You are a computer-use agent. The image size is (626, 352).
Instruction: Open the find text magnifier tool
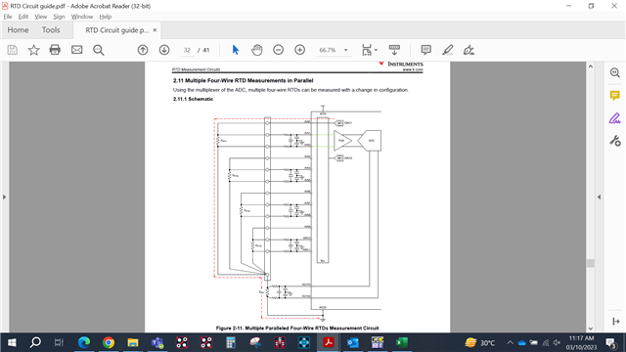click(98, 50)
